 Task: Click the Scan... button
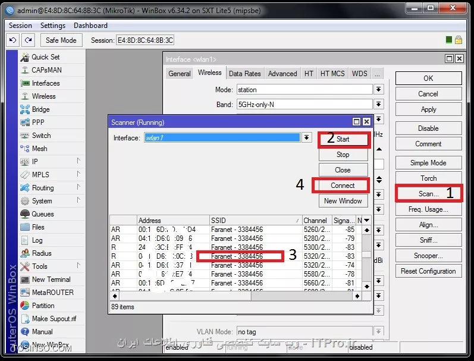coord(428,194)
